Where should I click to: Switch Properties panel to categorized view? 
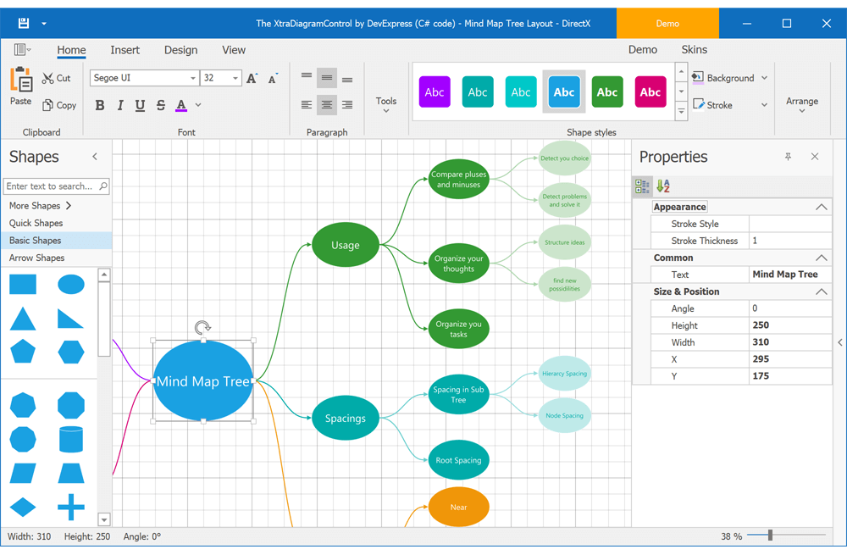(642, 186)
